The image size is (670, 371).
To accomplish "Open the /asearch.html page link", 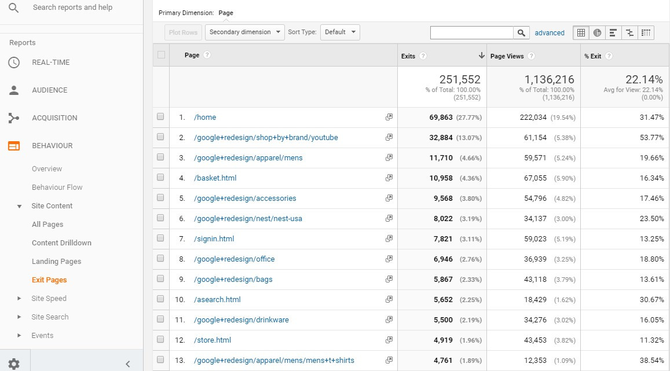I will [x=217, y=300].
